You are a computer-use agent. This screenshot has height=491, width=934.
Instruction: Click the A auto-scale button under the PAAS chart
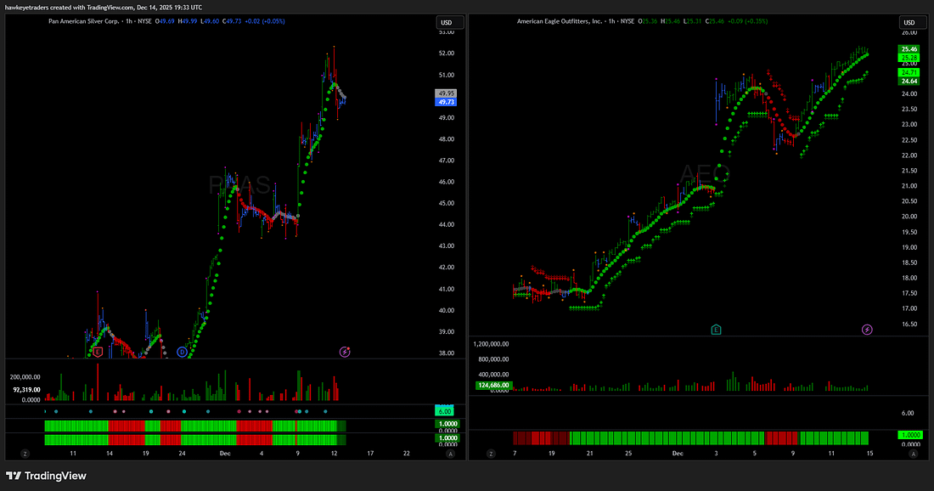[x=450, y=454]
